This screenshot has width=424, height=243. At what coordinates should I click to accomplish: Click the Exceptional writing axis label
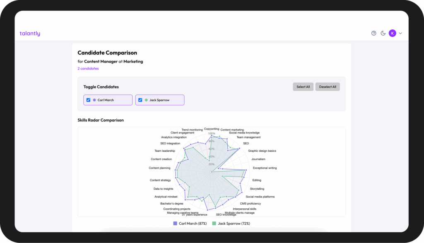(265, 168)
